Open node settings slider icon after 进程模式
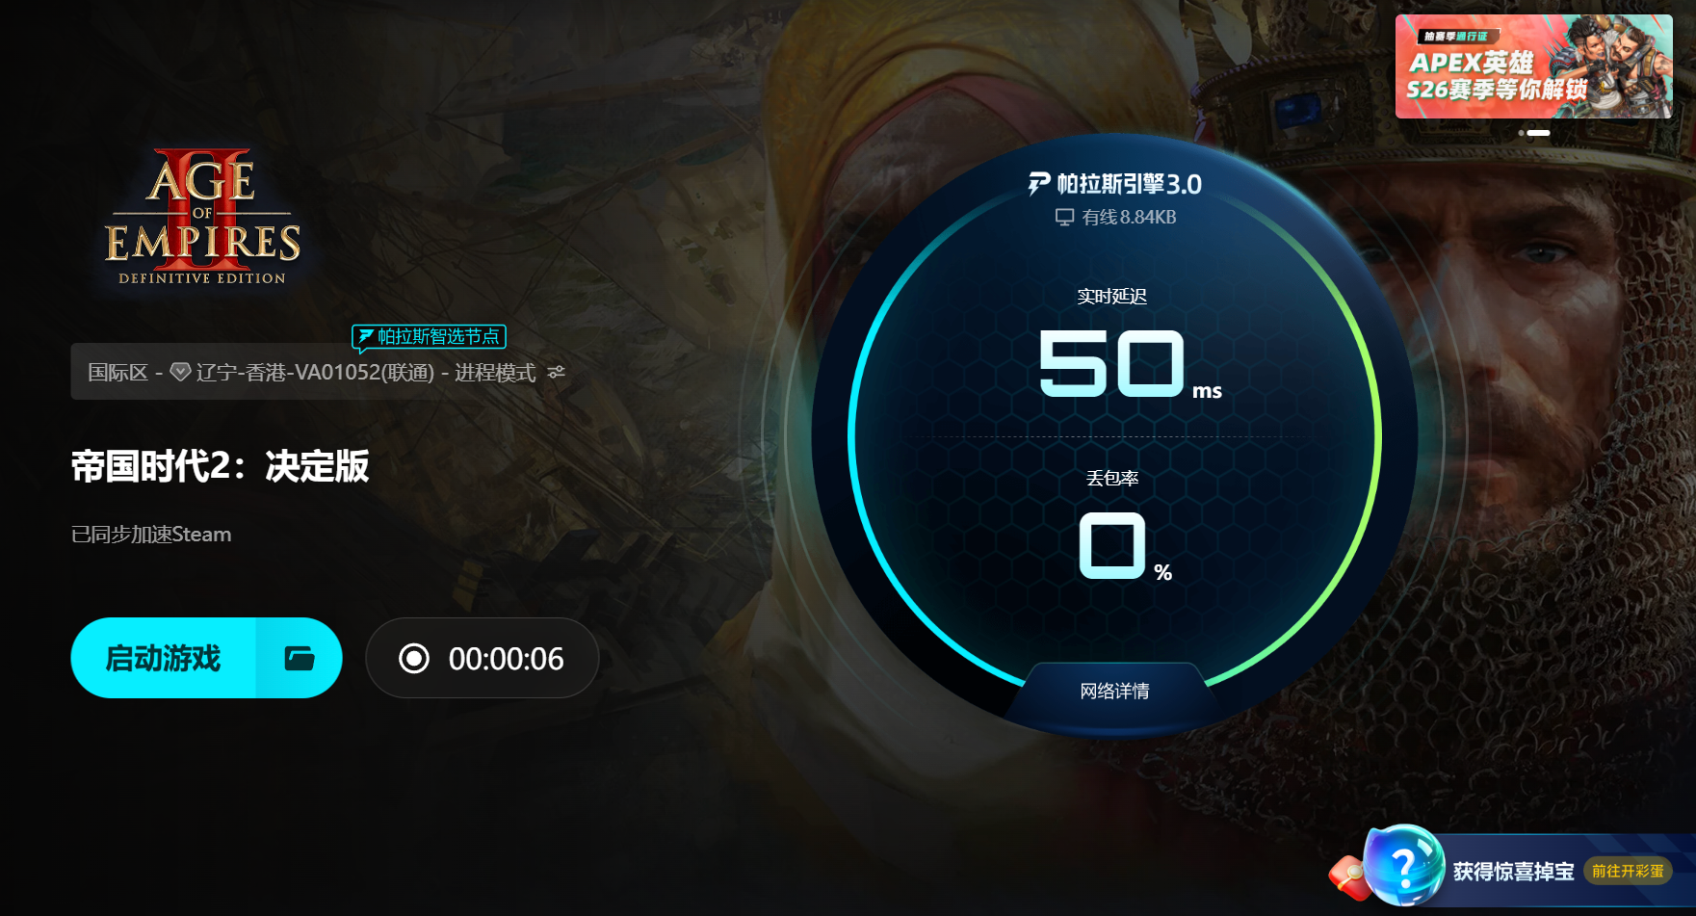The width and height of the screenshot is (1696, 916). point(557,372)
